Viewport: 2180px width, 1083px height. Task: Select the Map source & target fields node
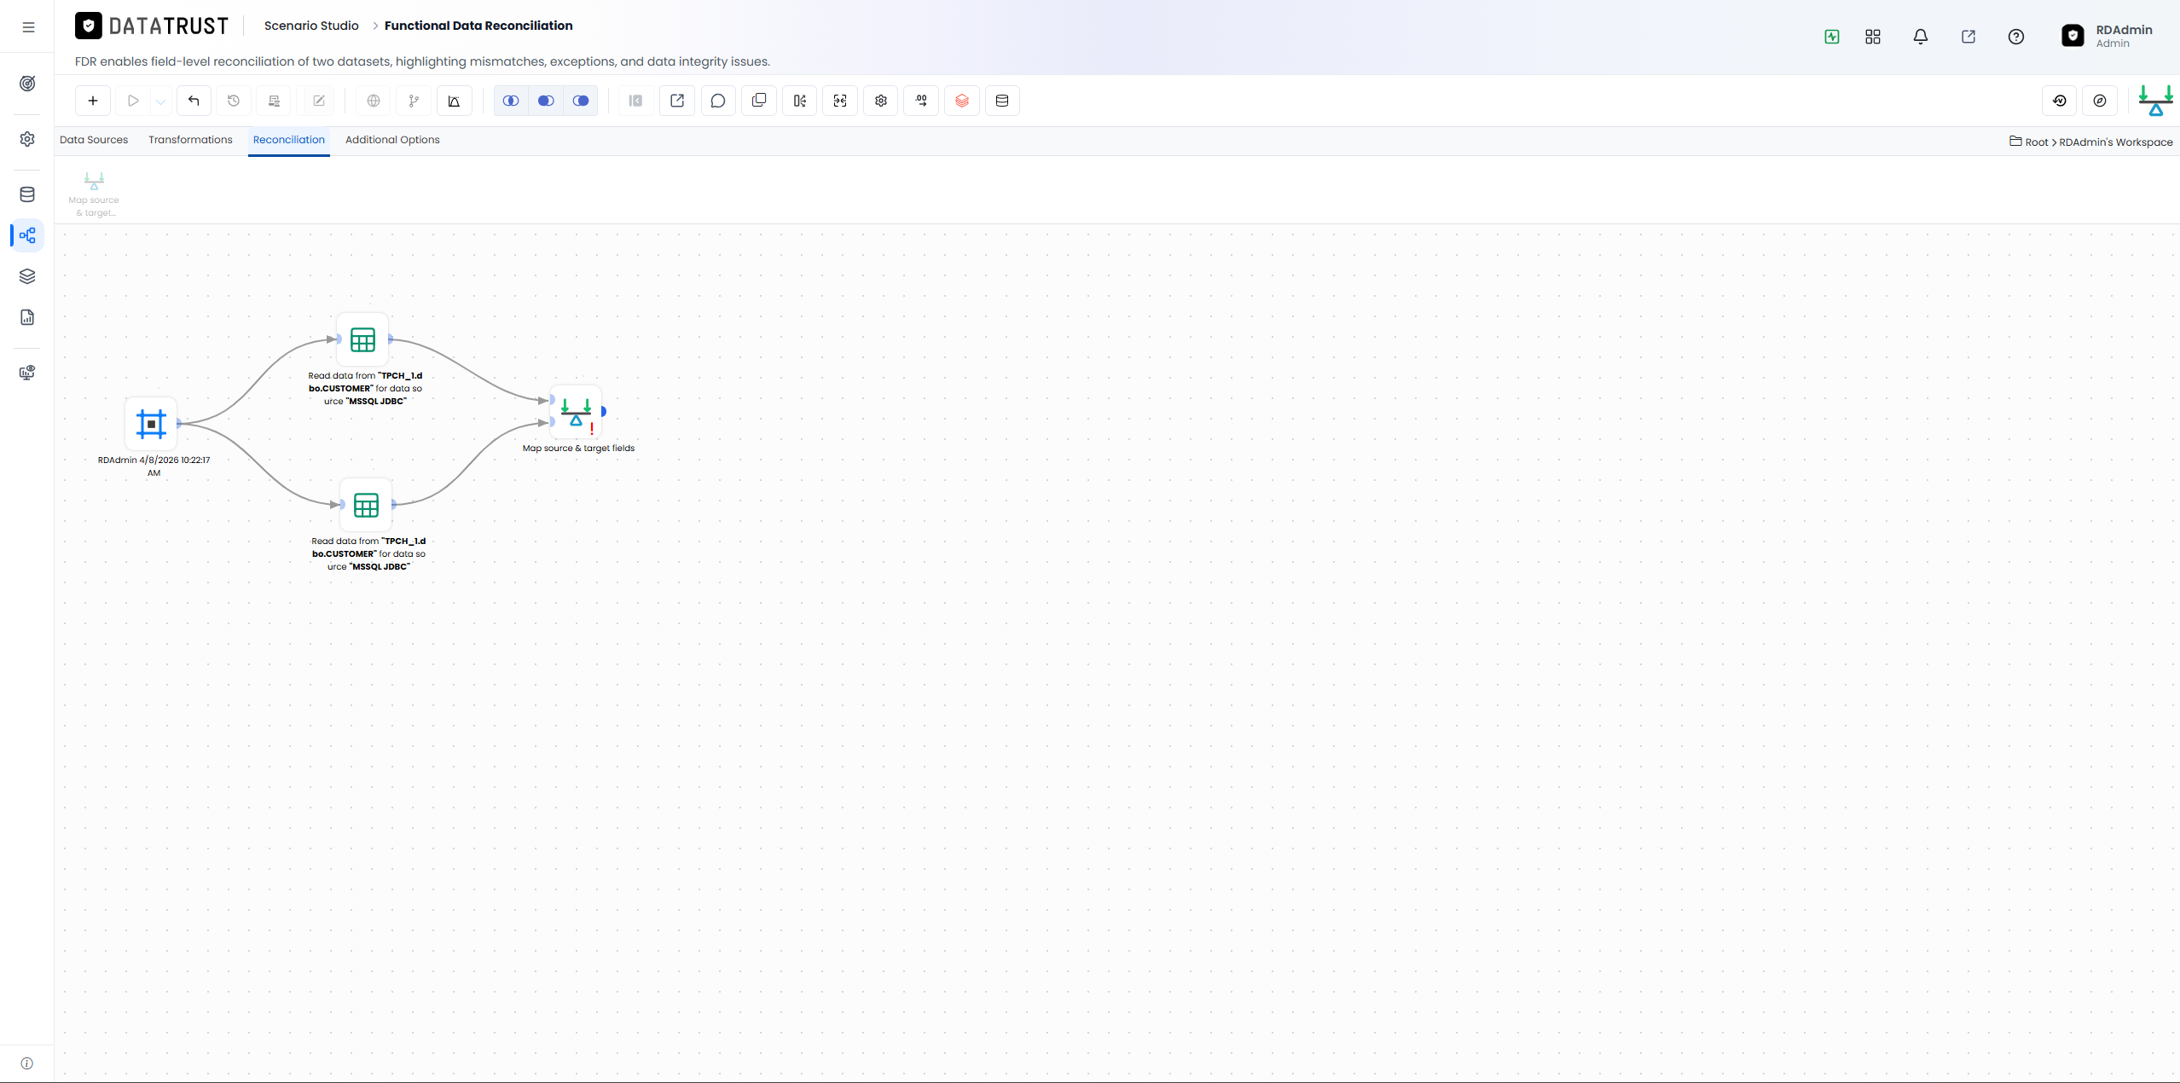click(577, 412)
